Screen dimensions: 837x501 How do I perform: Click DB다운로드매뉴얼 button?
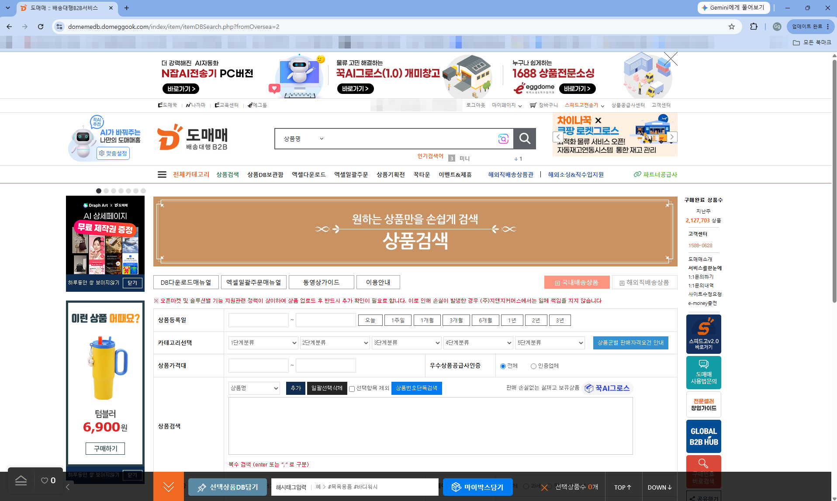tap(186, 282)
